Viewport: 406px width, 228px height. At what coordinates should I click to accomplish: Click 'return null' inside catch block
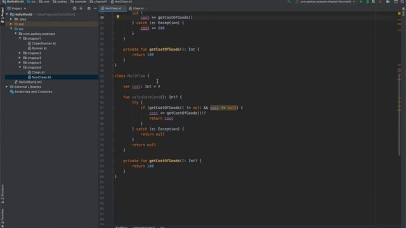coord(152,134)
